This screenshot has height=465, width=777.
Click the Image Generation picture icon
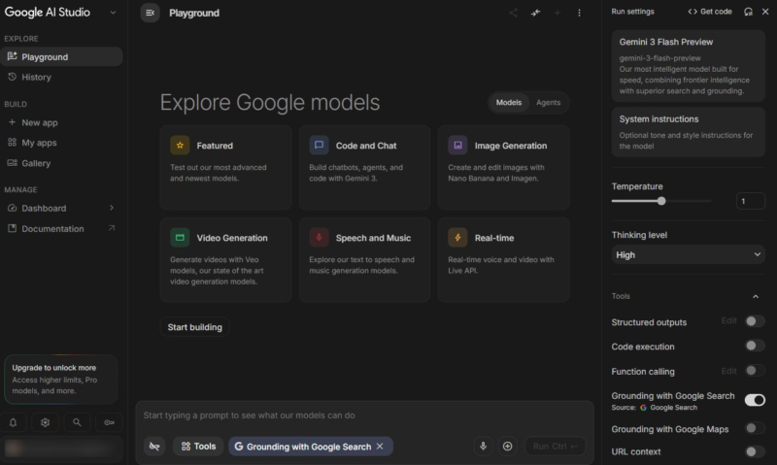click(x=457, y=146)
